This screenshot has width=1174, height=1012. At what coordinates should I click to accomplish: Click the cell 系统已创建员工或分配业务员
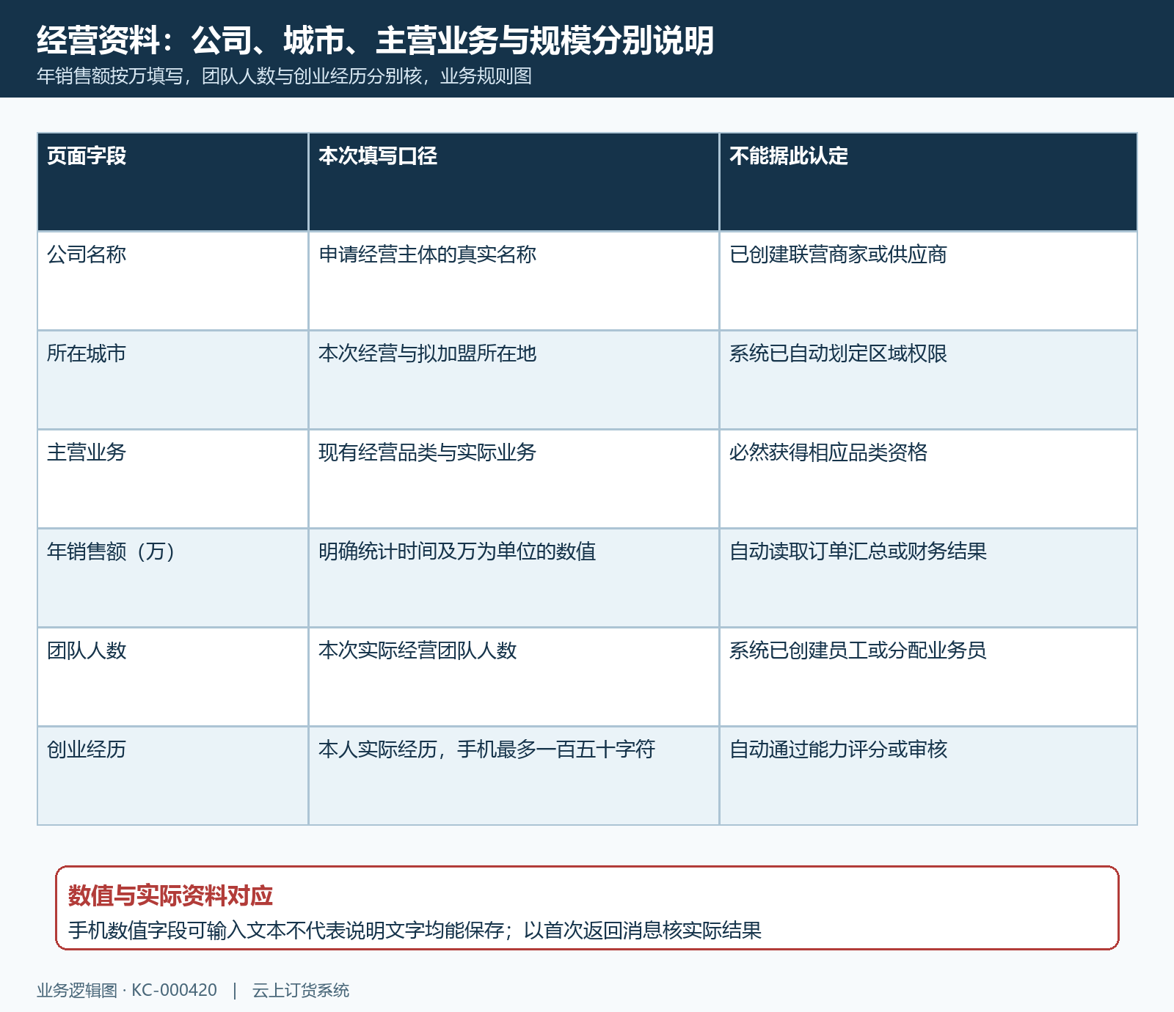point(928,677)
